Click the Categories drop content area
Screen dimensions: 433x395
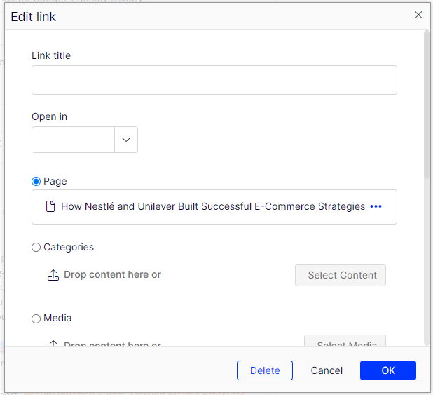112,275
